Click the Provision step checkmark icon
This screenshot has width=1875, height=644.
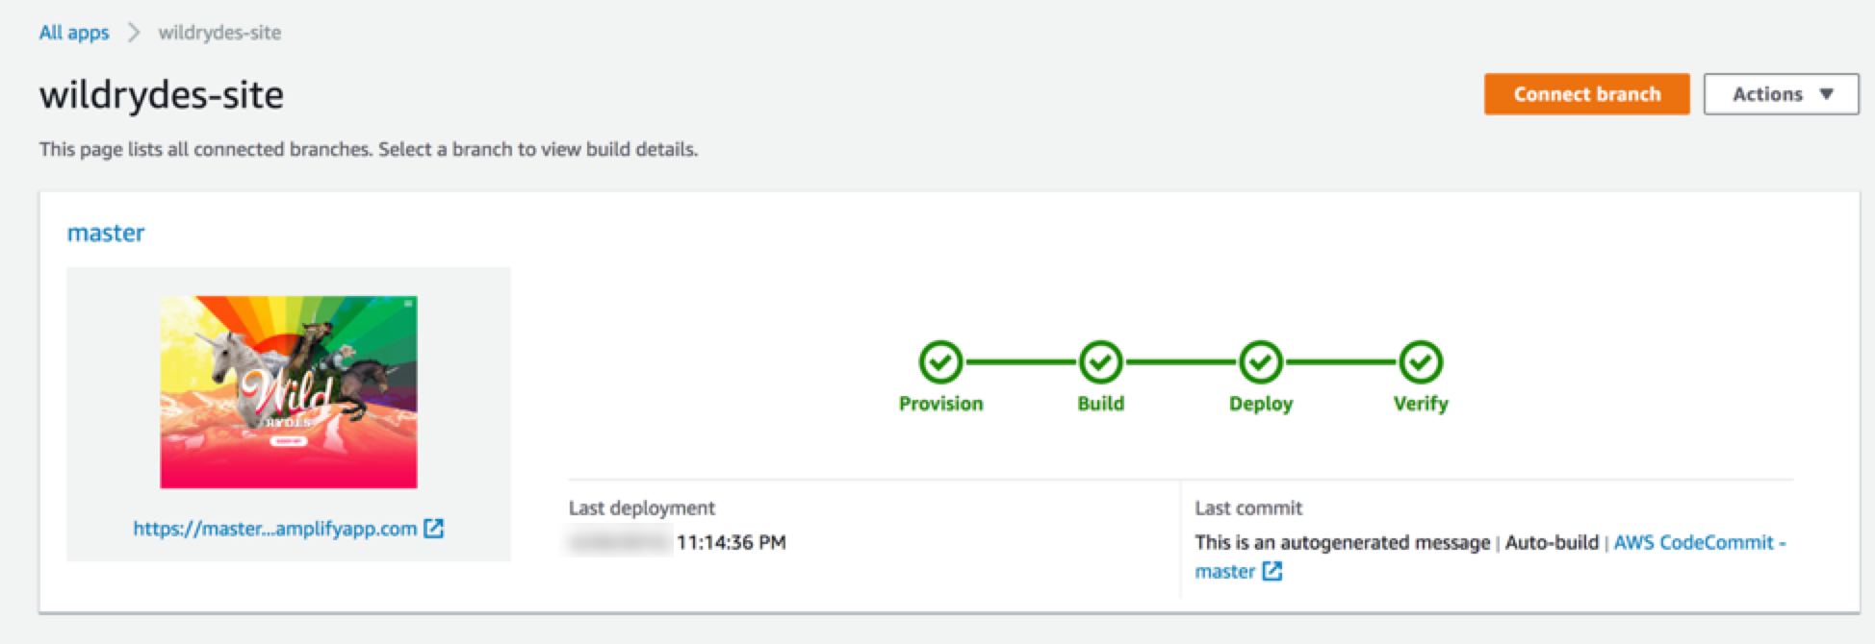point(940,362)
